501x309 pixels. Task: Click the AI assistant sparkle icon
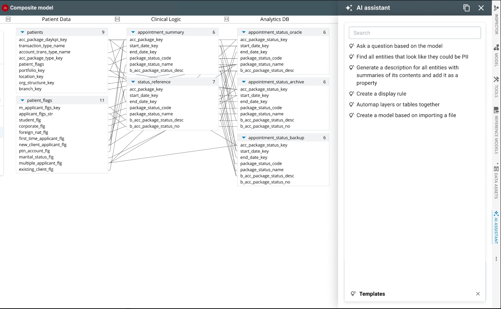pos(349,7)
